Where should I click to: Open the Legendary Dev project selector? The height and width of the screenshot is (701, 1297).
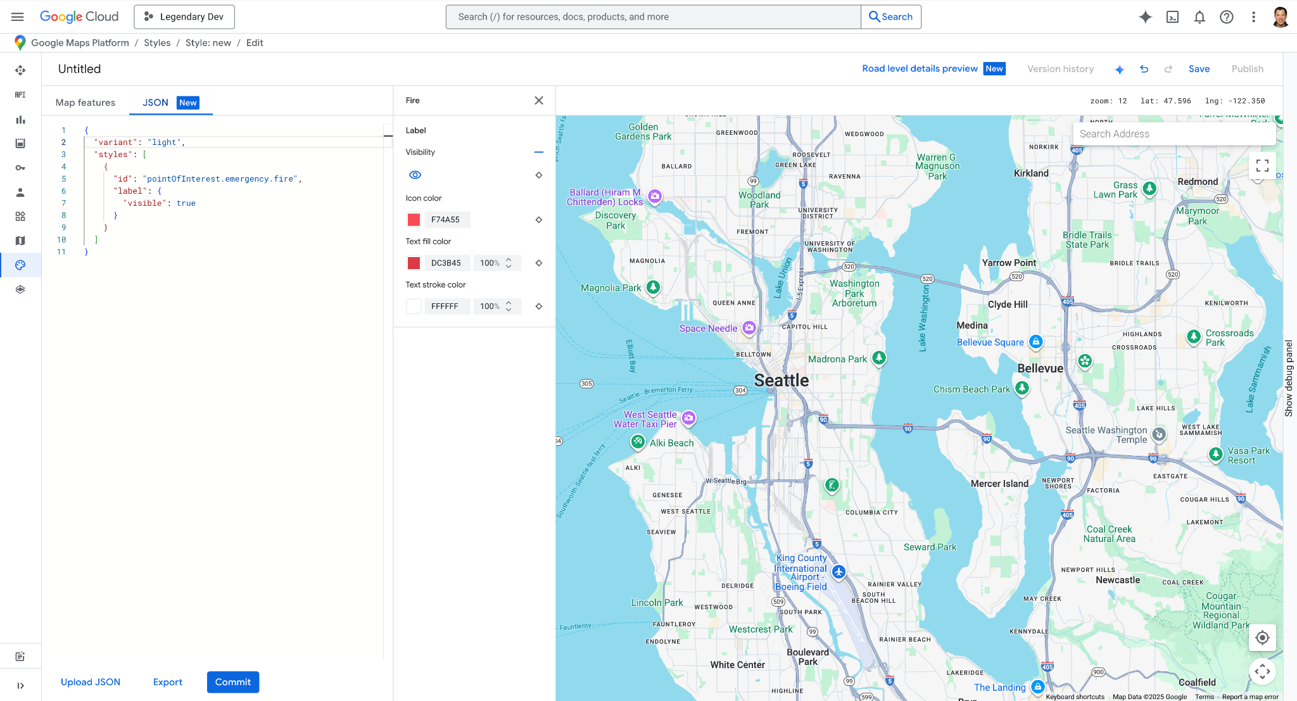point(184,17)
